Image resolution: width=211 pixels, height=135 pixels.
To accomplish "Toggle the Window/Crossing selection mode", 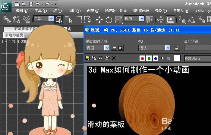I will (88, 20).
